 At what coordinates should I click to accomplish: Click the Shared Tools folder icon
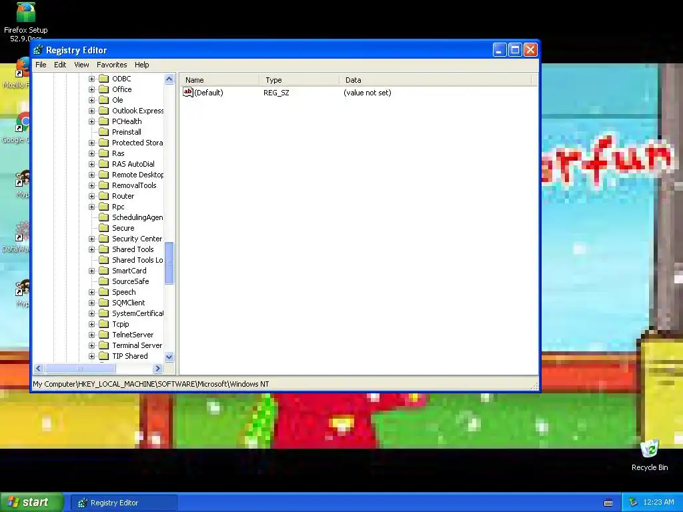(x=103, y=249)
